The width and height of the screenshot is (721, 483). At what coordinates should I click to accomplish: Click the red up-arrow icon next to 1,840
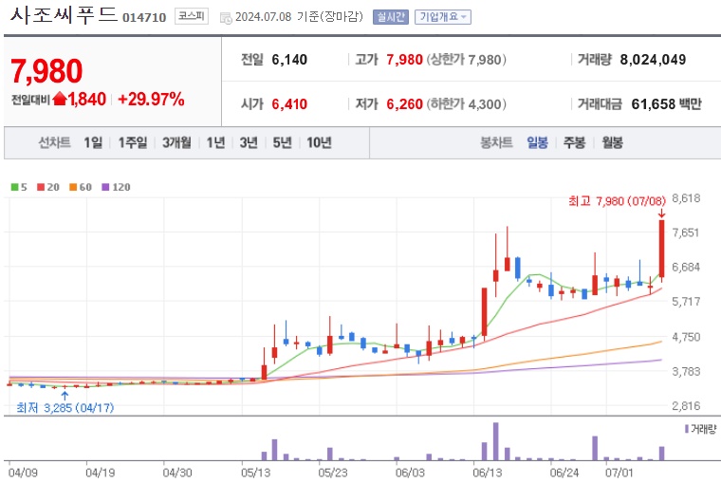pos(60,99)
